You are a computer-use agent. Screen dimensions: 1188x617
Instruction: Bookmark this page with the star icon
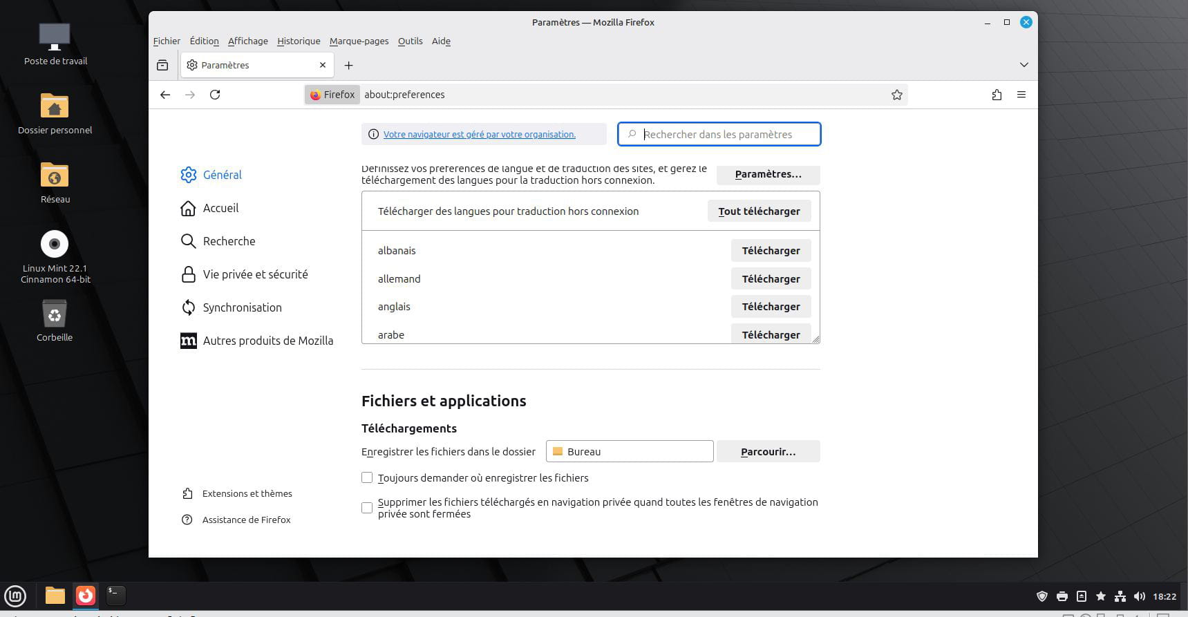pyautogui.click(x=896, y=95)
